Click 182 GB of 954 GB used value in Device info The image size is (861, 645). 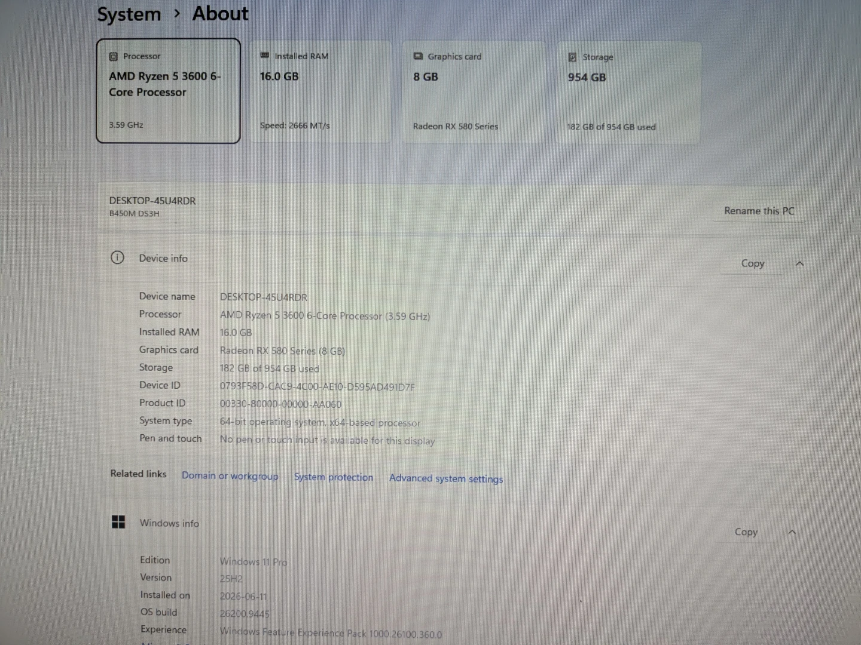[270, 368]
